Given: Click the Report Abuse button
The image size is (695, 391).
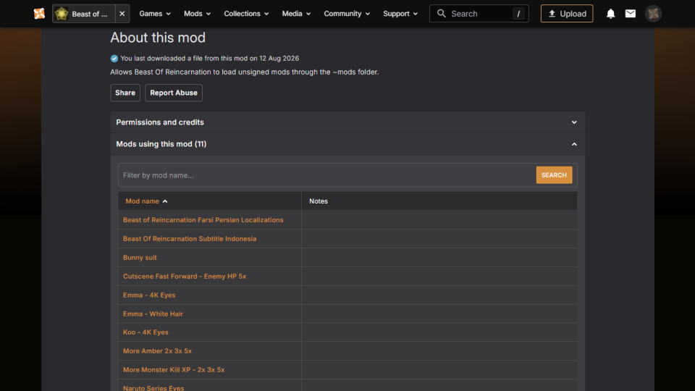Looking at the screenshot, I should coord(174,93).
